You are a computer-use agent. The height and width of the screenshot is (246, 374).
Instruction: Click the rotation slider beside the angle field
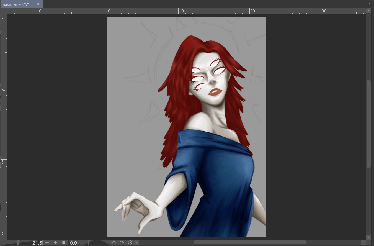click(99, 243)
